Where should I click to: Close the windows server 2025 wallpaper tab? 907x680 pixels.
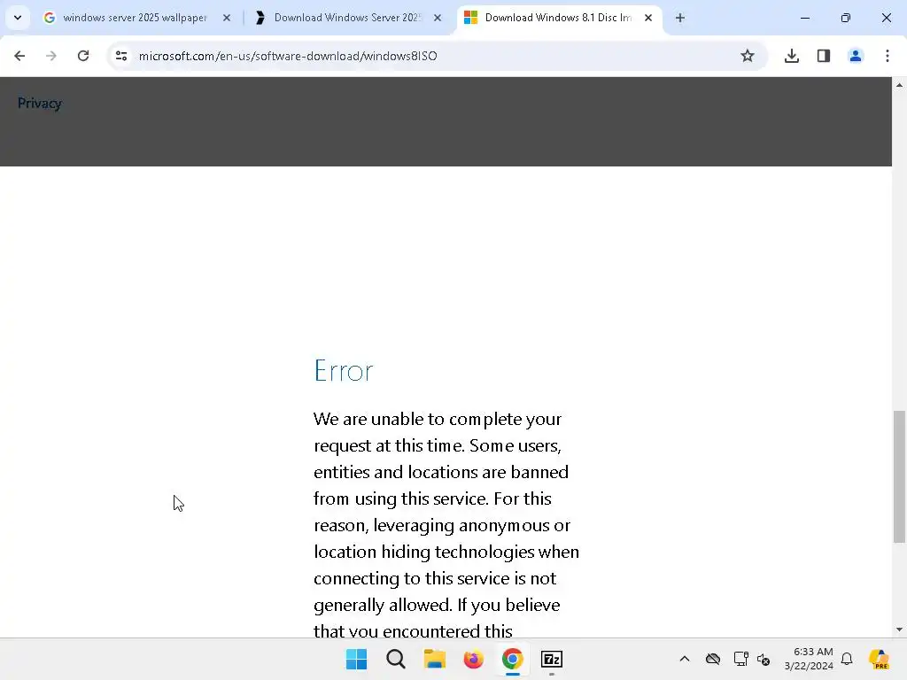tap(227, 18)
